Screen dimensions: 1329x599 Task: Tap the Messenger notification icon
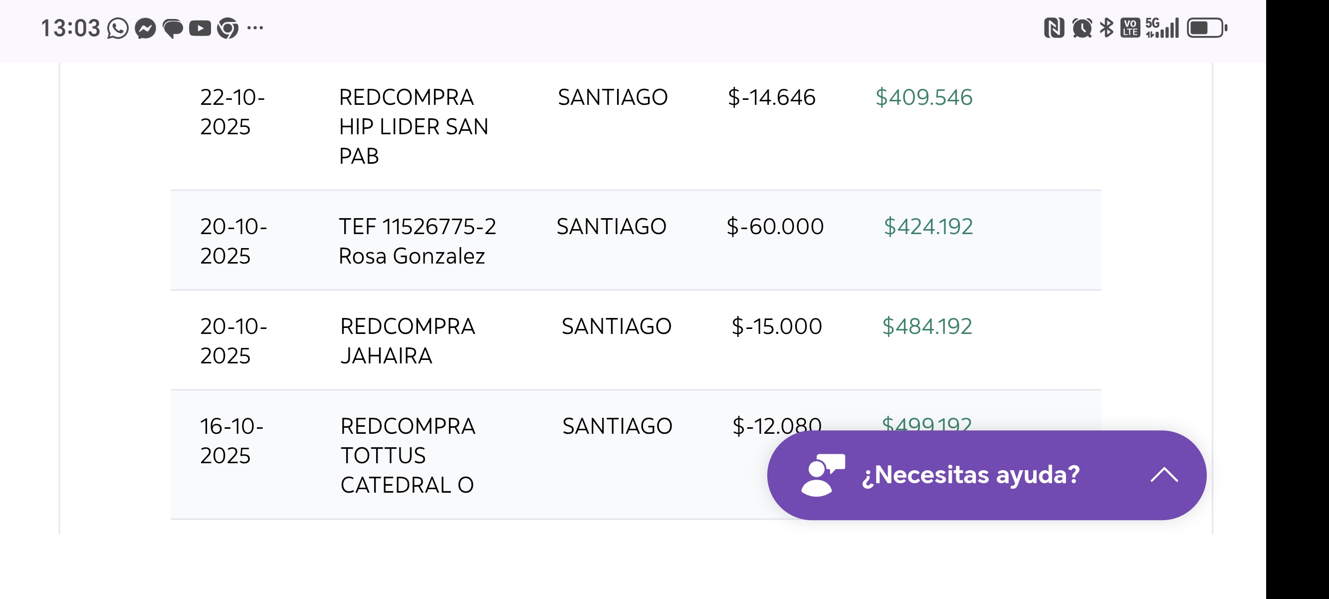point(146,28)
